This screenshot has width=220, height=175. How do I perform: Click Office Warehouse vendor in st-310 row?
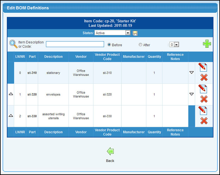click(x=81, y=73)
